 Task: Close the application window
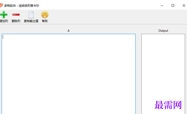[184, 5]
